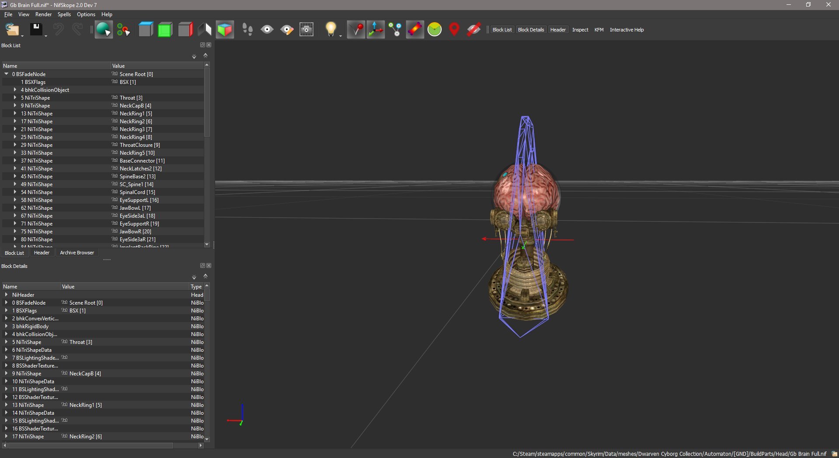Click the flip view black and white icon
Screen dimensions: 839x458
[x=205, y=30]
